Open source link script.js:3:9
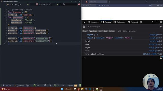This screenshot has width=163, height=91. (156, 35)
